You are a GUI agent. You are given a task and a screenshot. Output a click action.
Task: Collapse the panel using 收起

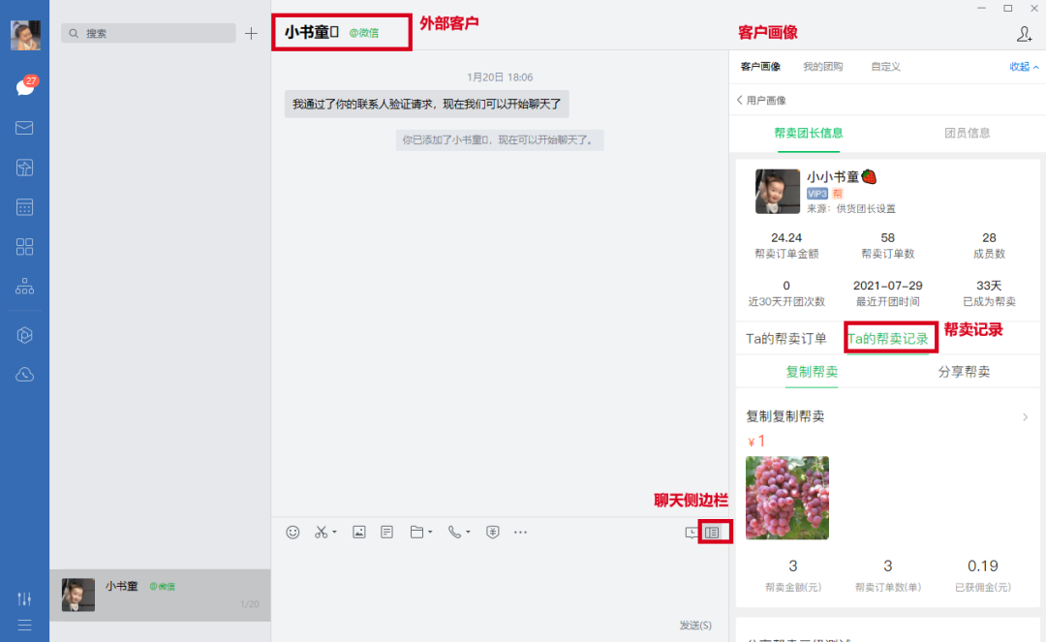(x=1024, y=67)
